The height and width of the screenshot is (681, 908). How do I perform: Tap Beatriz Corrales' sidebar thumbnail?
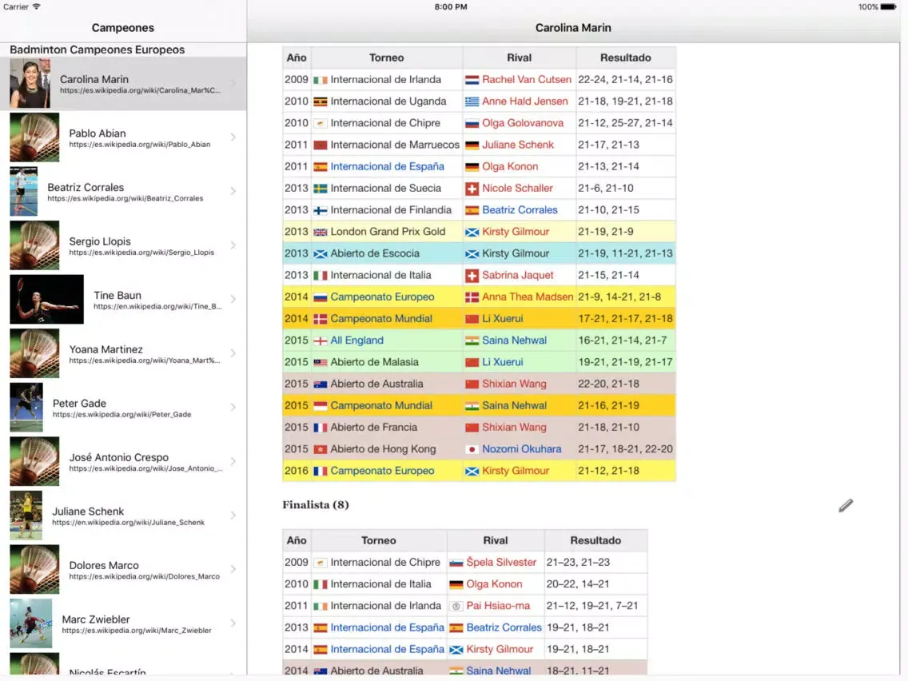[24, 191]
